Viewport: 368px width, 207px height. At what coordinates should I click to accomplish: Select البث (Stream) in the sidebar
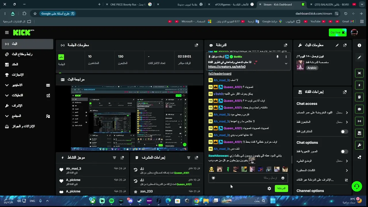click(x=27, y=44)
